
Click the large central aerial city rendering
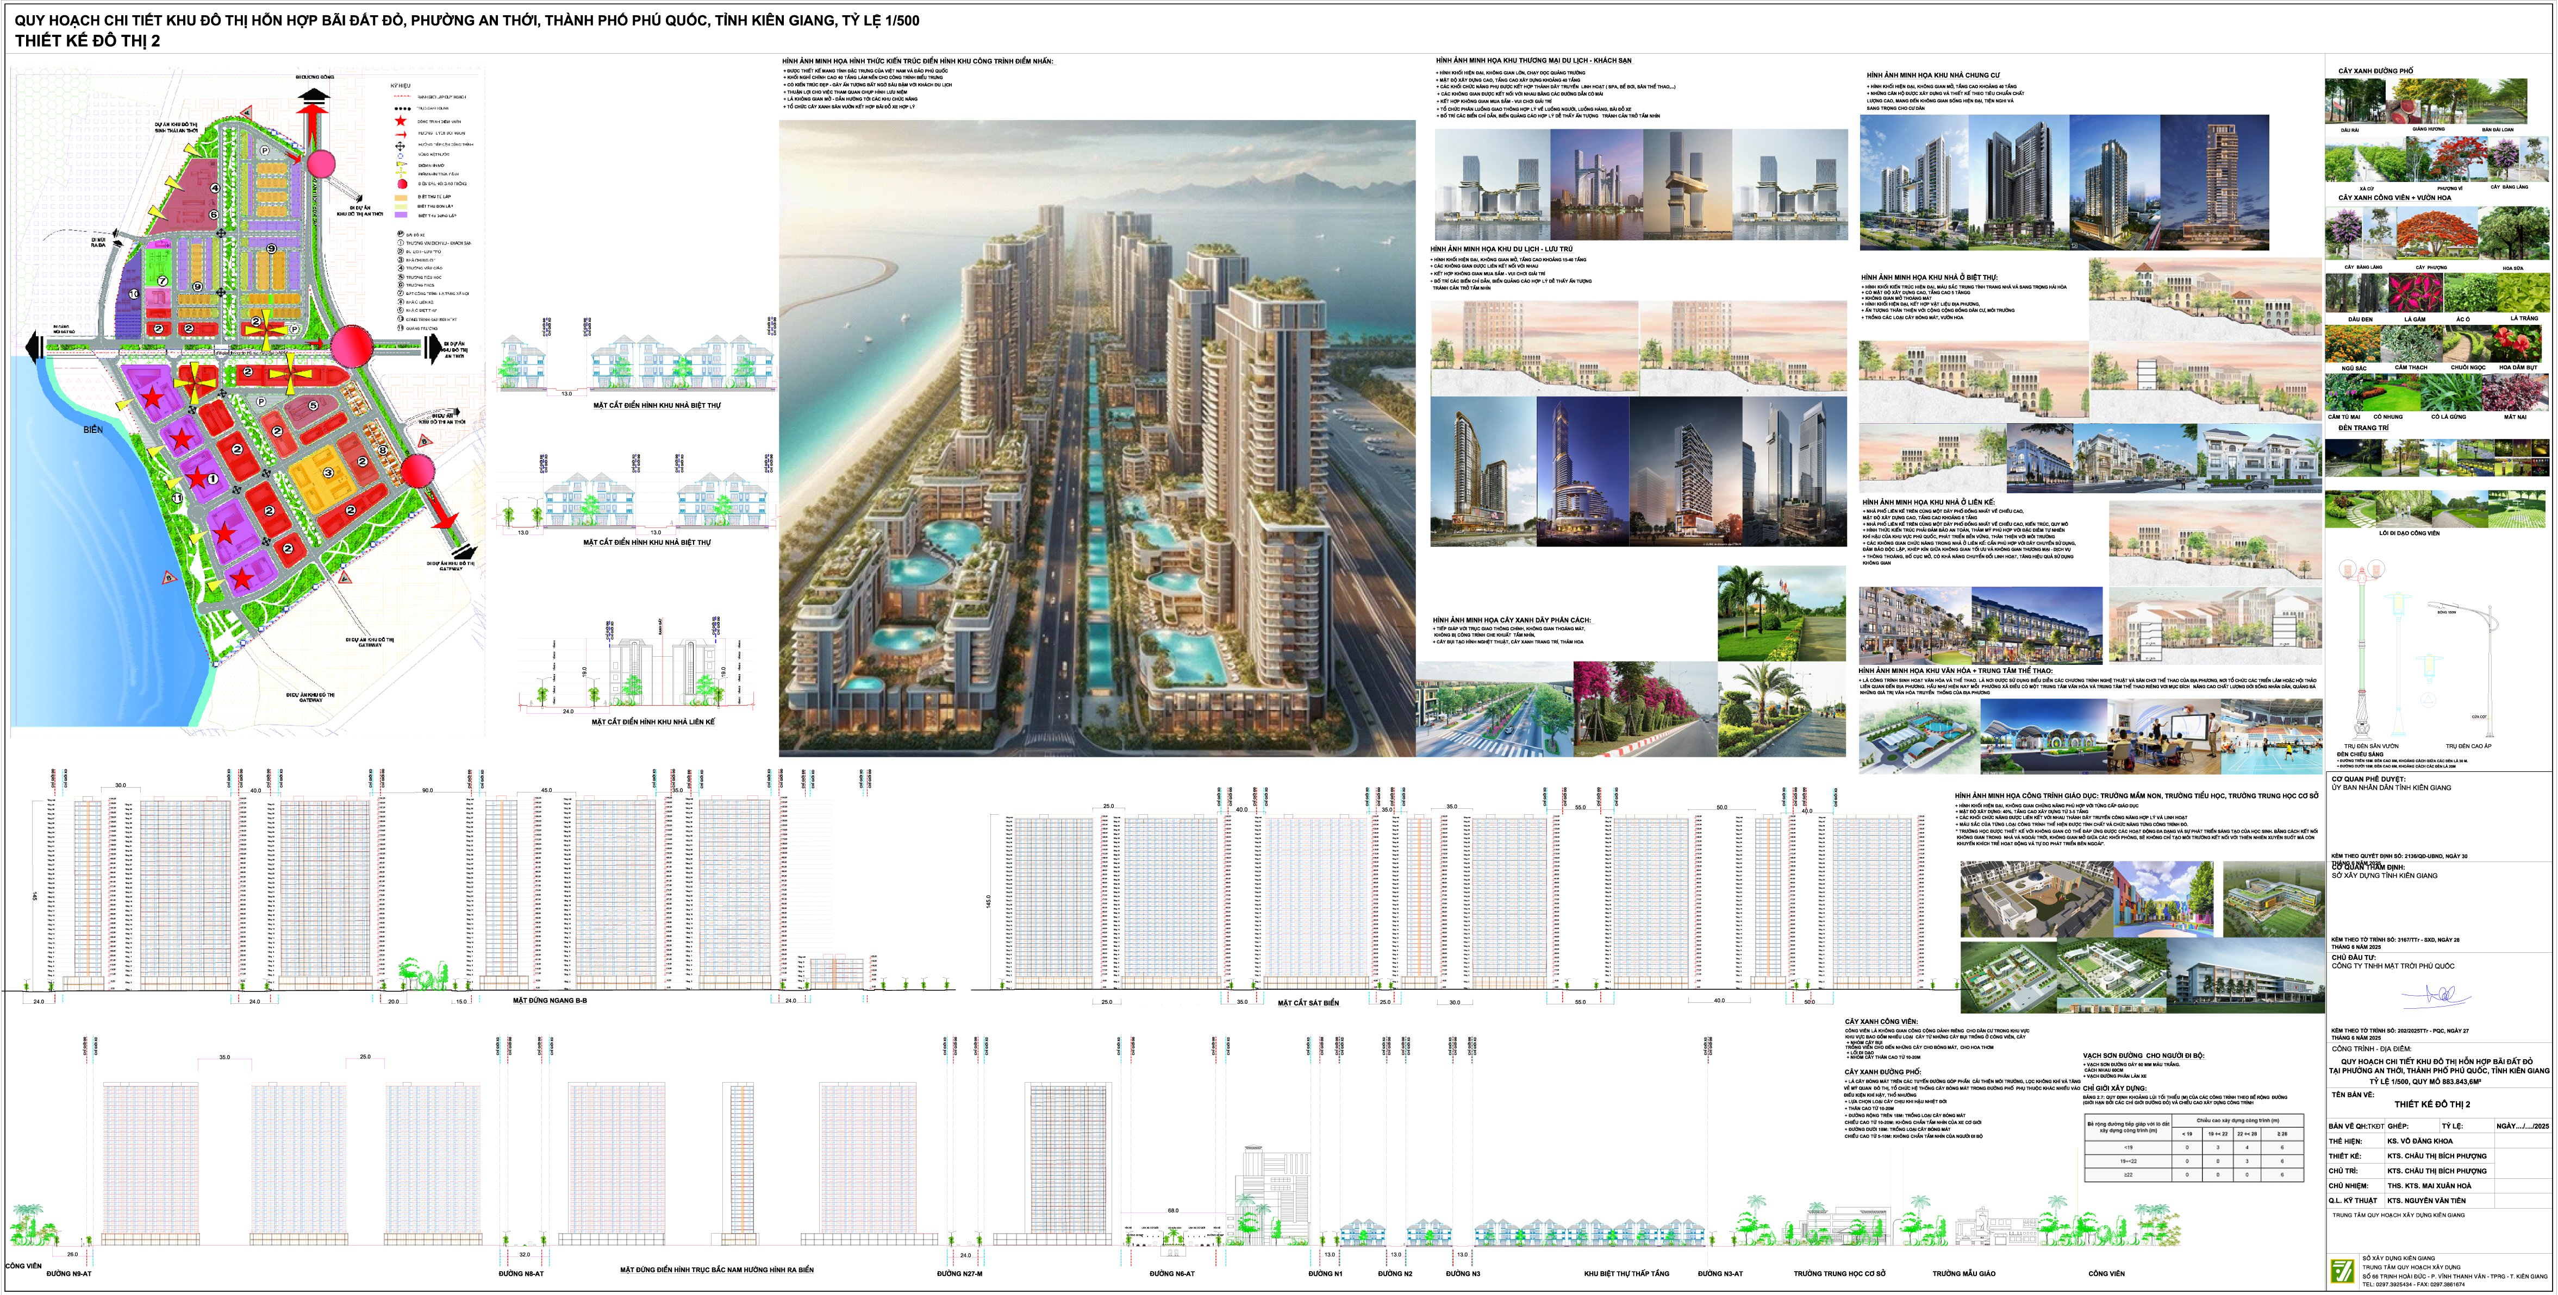(x=1096, y=437)
